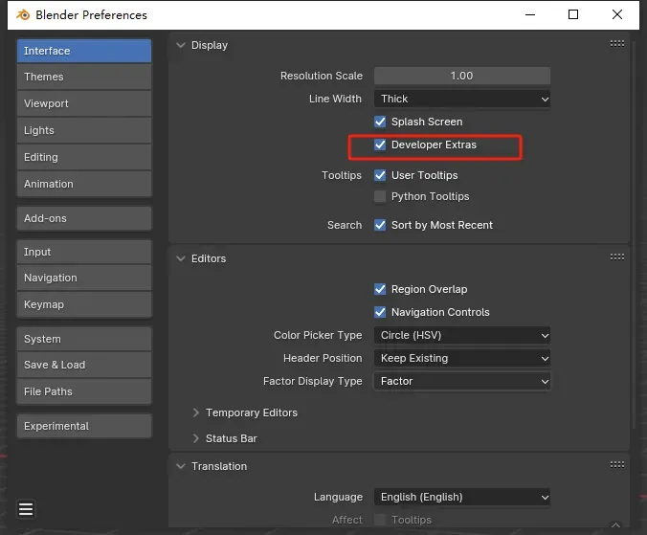This screenshot has width=647, height=535.
Task: Select the Interface tab
Action: pyautogui.click(x=84, y=51)
